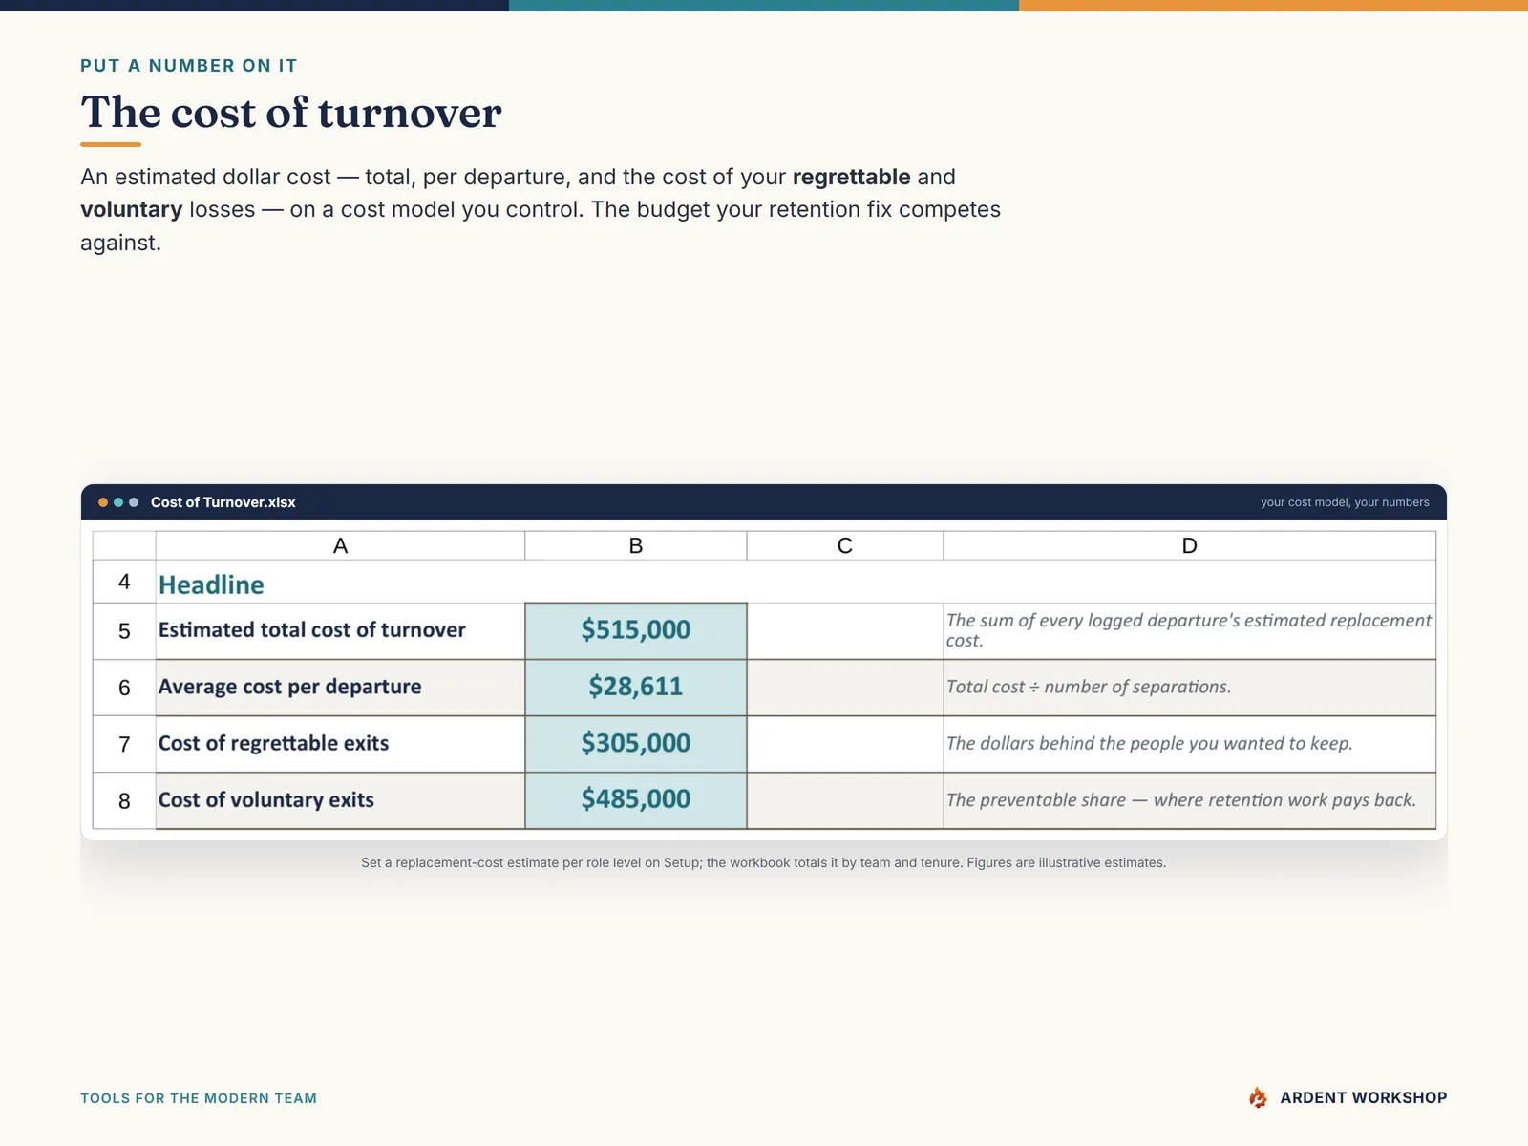Select row 8 header
This screenshot has height=1146, width=1528.
(124, 800)
